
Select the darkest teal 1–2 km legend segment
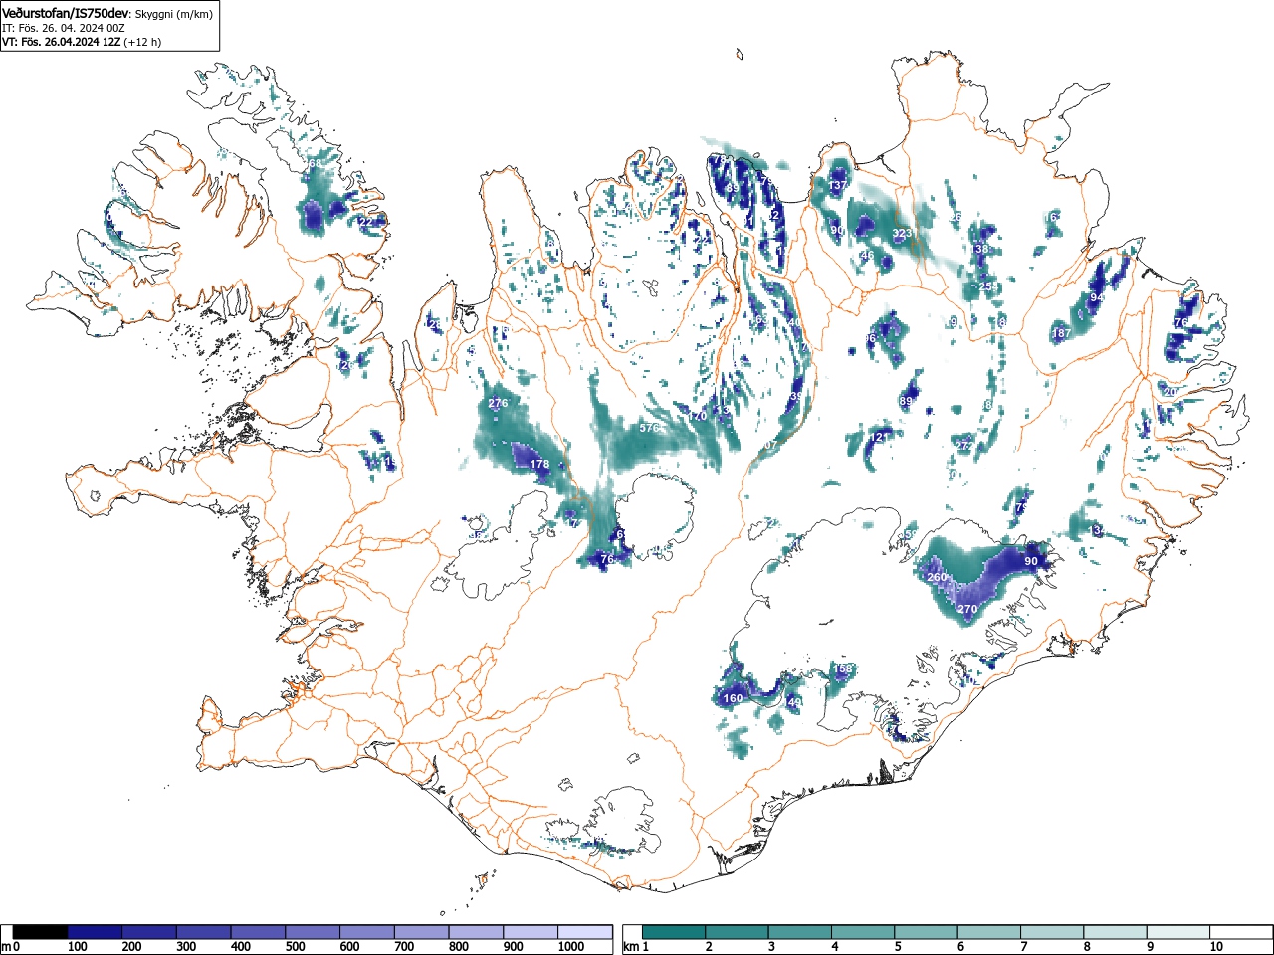(675, 932)
